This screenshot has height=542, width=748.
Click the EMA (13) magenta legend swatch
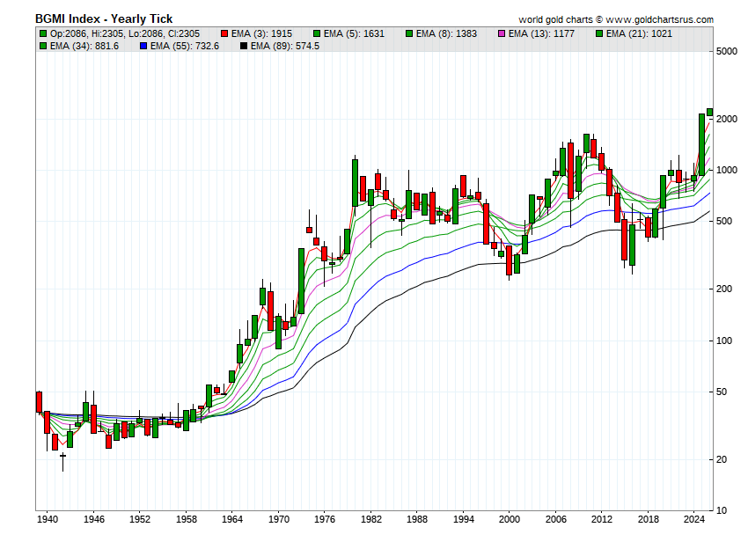(502, 33)
